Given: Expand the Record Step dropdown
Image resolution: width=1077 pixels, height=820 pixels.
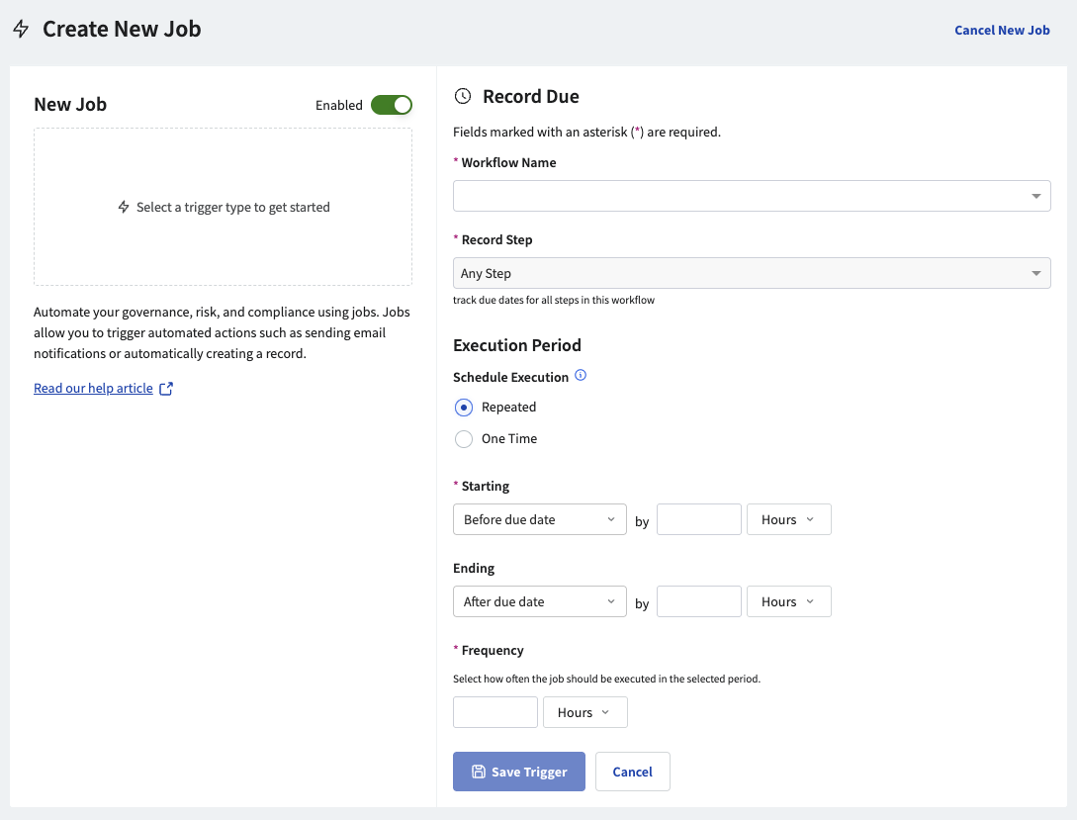Looking at the screenshot, I should [751, 273].
